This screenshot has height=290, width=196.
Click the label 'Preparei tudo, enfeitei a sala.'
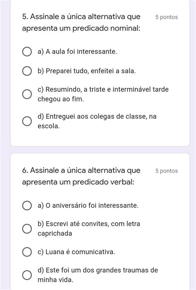[91, 71]
